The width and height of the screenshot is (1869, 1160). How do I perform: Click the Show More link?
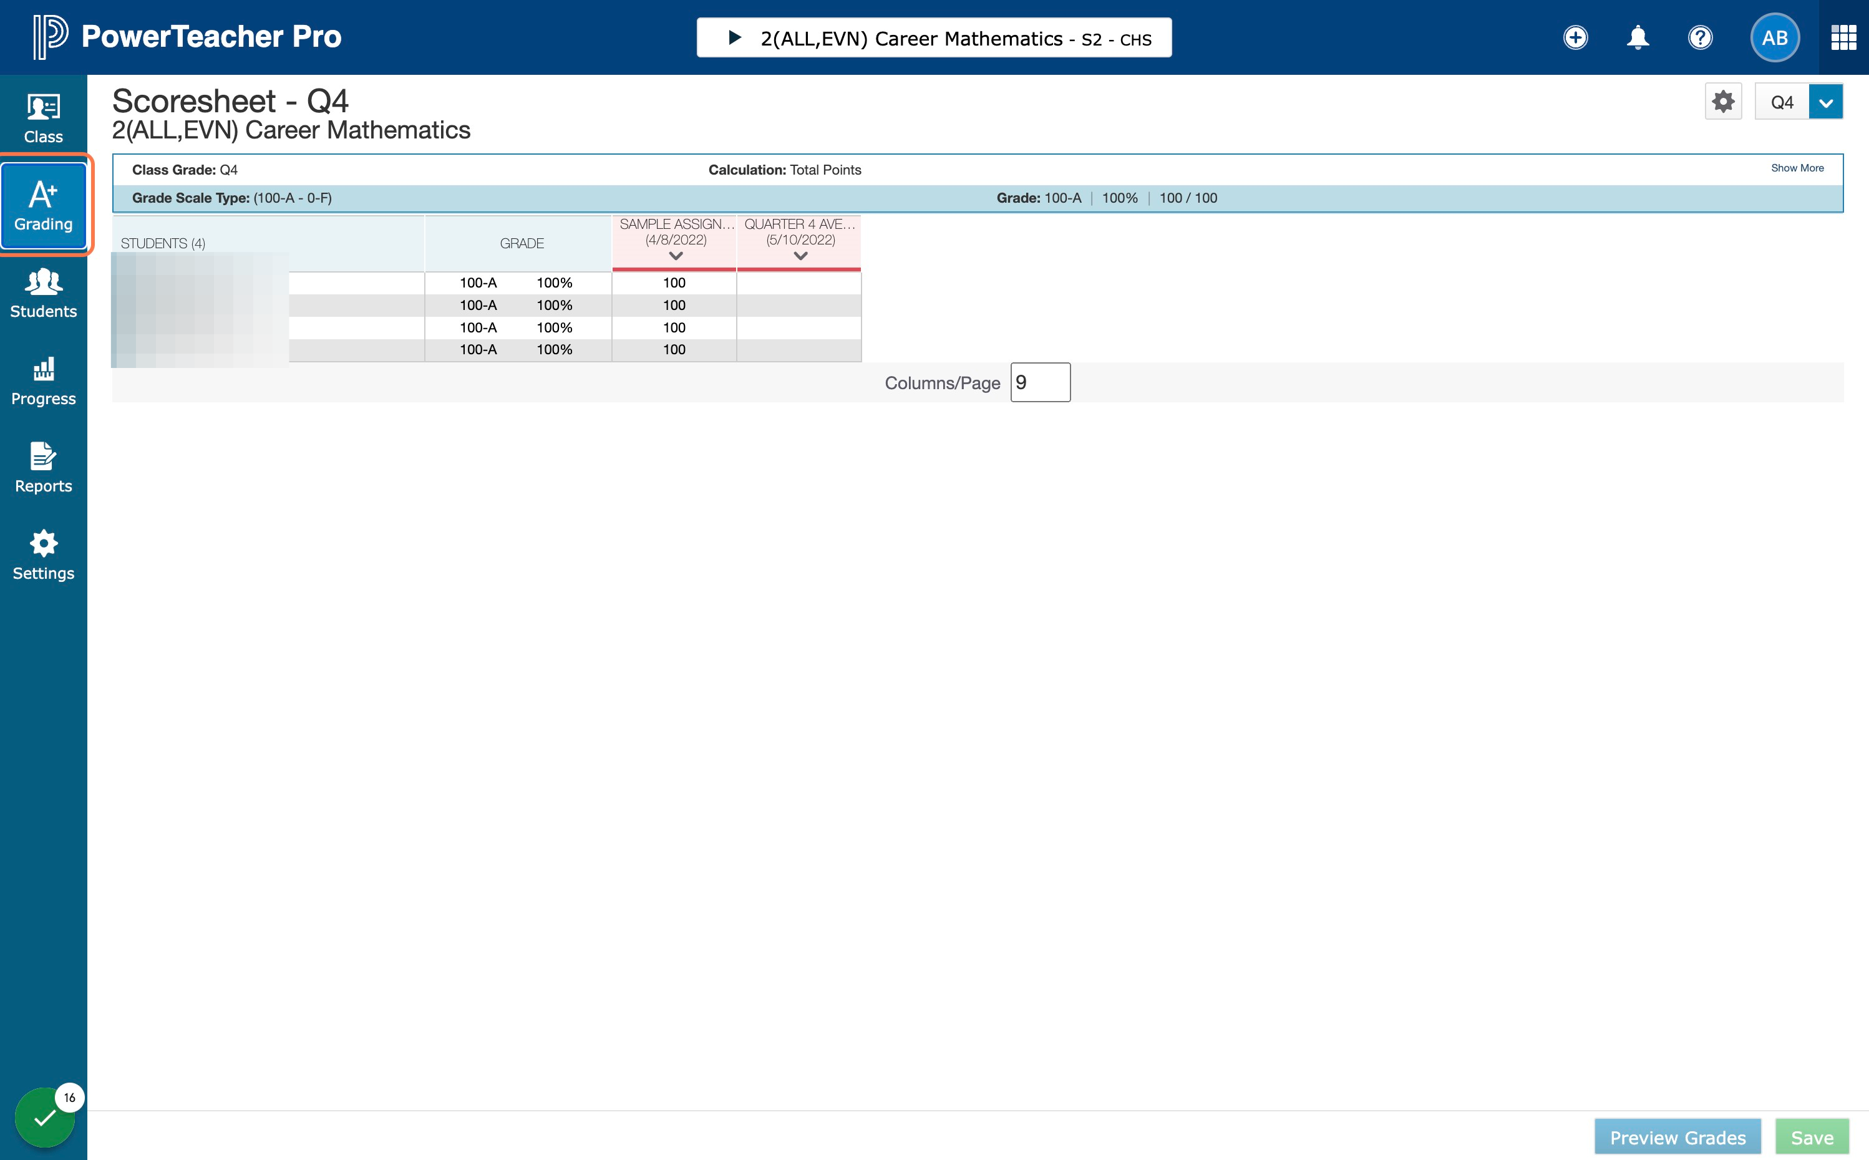tap(1797, 168)
